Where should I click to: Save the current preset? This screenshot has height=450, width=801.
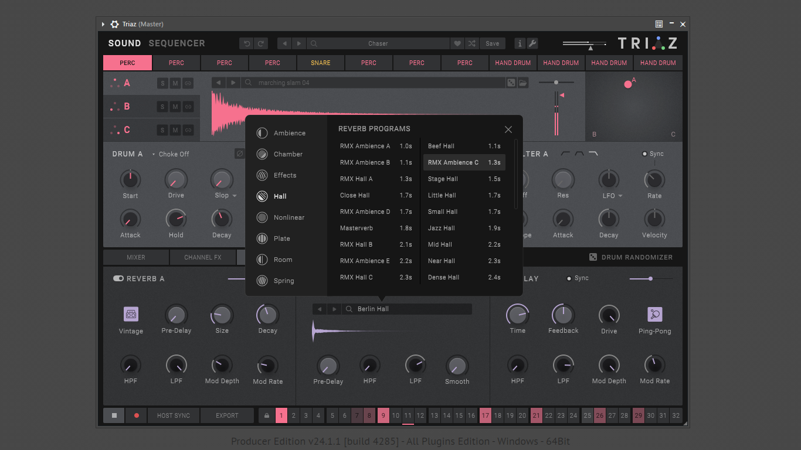pyautogui.click(x=493, y=43)
